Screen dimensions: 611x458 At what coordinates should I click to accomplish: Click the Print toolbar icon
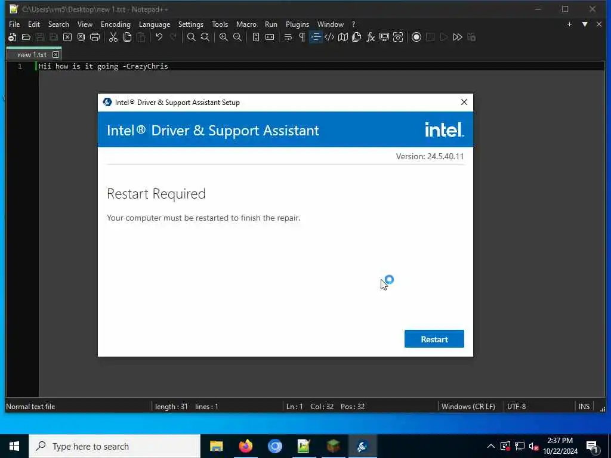click(95, 38)
